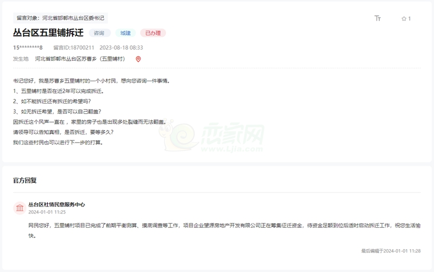Click the 留言ID:18700211 text
The height and width of the screenshot is (272, 434).
pos(74,48)
